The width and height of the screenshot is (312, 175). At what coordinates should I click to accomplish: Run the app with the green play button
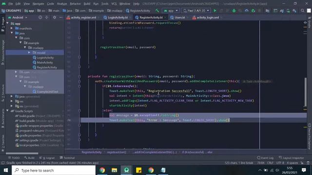215,11
